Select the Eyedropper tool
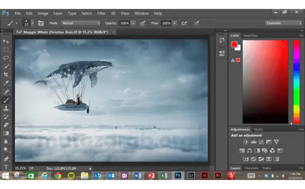Viewport: 305px width, 189px height. (6, 83)
